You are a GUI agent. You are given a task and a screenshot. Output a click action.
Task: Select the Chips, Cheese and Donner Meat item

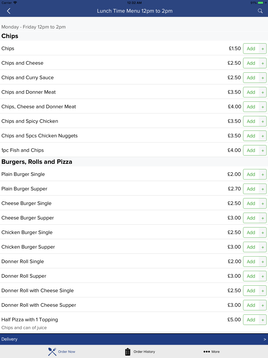pyautogui.click(x=39, y=107)
